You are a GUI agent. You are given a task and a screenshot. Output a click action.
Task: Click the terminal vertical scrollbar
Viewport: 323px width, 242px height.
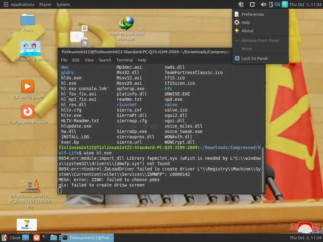click(x=263, y=170)
